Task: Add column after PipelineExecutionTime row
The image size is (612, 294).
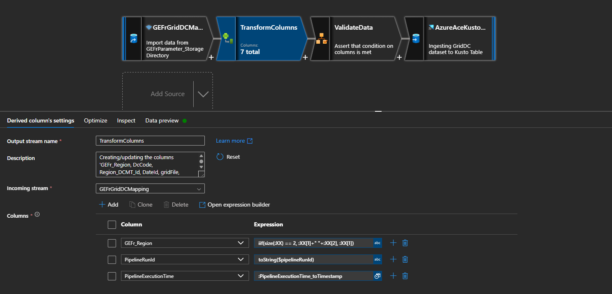Action: pos(393,276)
